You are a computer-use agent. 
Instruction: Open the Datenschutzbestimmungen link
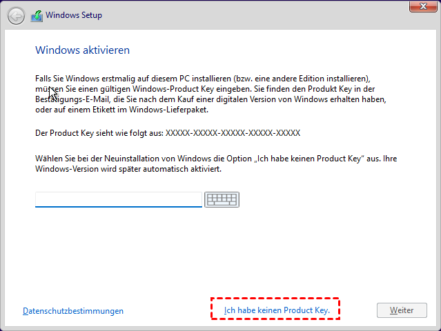coord(73,311)
